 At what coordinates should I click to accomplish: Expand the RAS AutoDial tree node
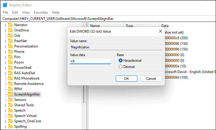pyautogui.click(x=5, y=73)
